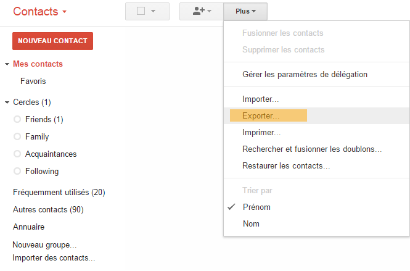Select Restaurer les contacts... option
Viewport: 410px width, 271px height.
tap(286, 166)
